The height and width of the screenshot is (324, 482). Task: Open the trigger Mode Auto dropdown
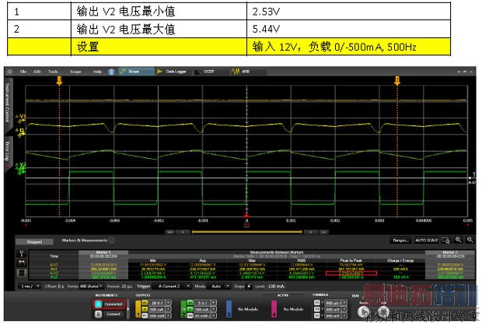219,287
